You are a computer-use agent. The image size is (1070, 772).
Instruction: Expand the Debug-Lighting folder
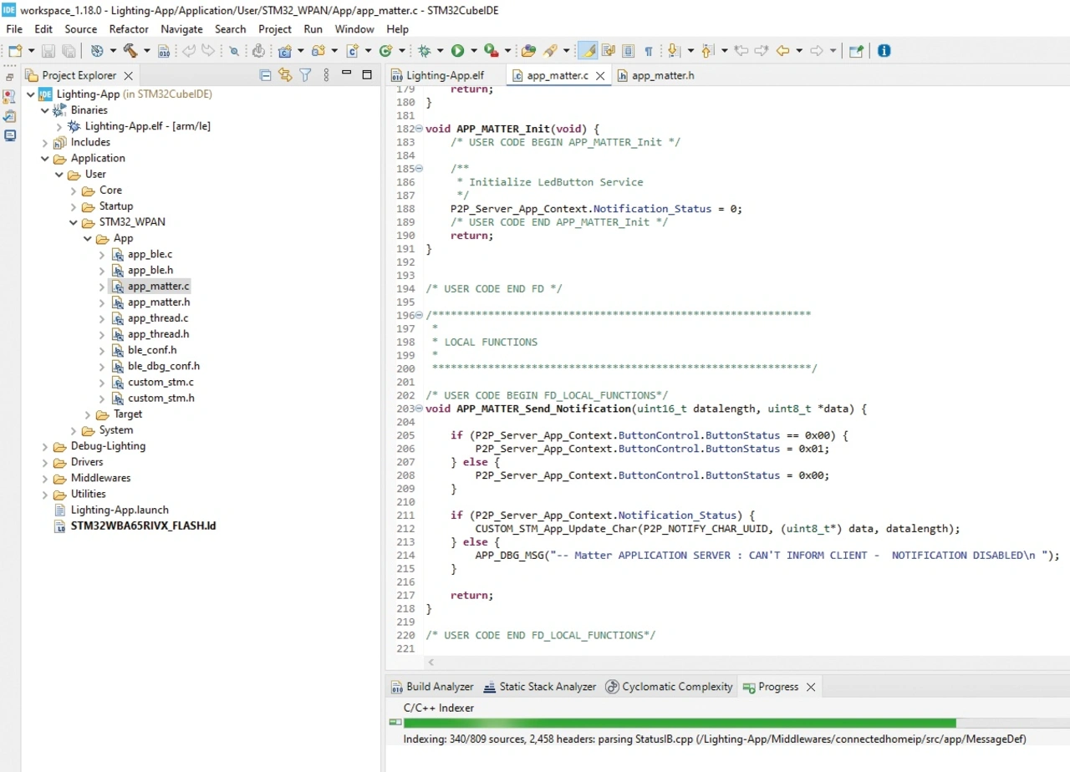tap(45, 446)
